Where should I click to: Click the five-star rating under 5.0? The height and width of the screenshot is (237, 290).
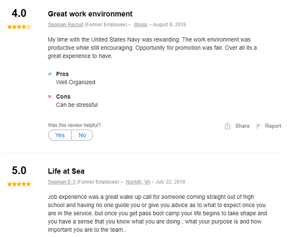click(19, 184)
